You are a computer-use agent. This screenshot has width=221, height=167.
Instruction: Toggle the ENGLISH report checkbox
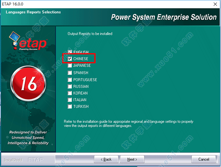(70, 52)
